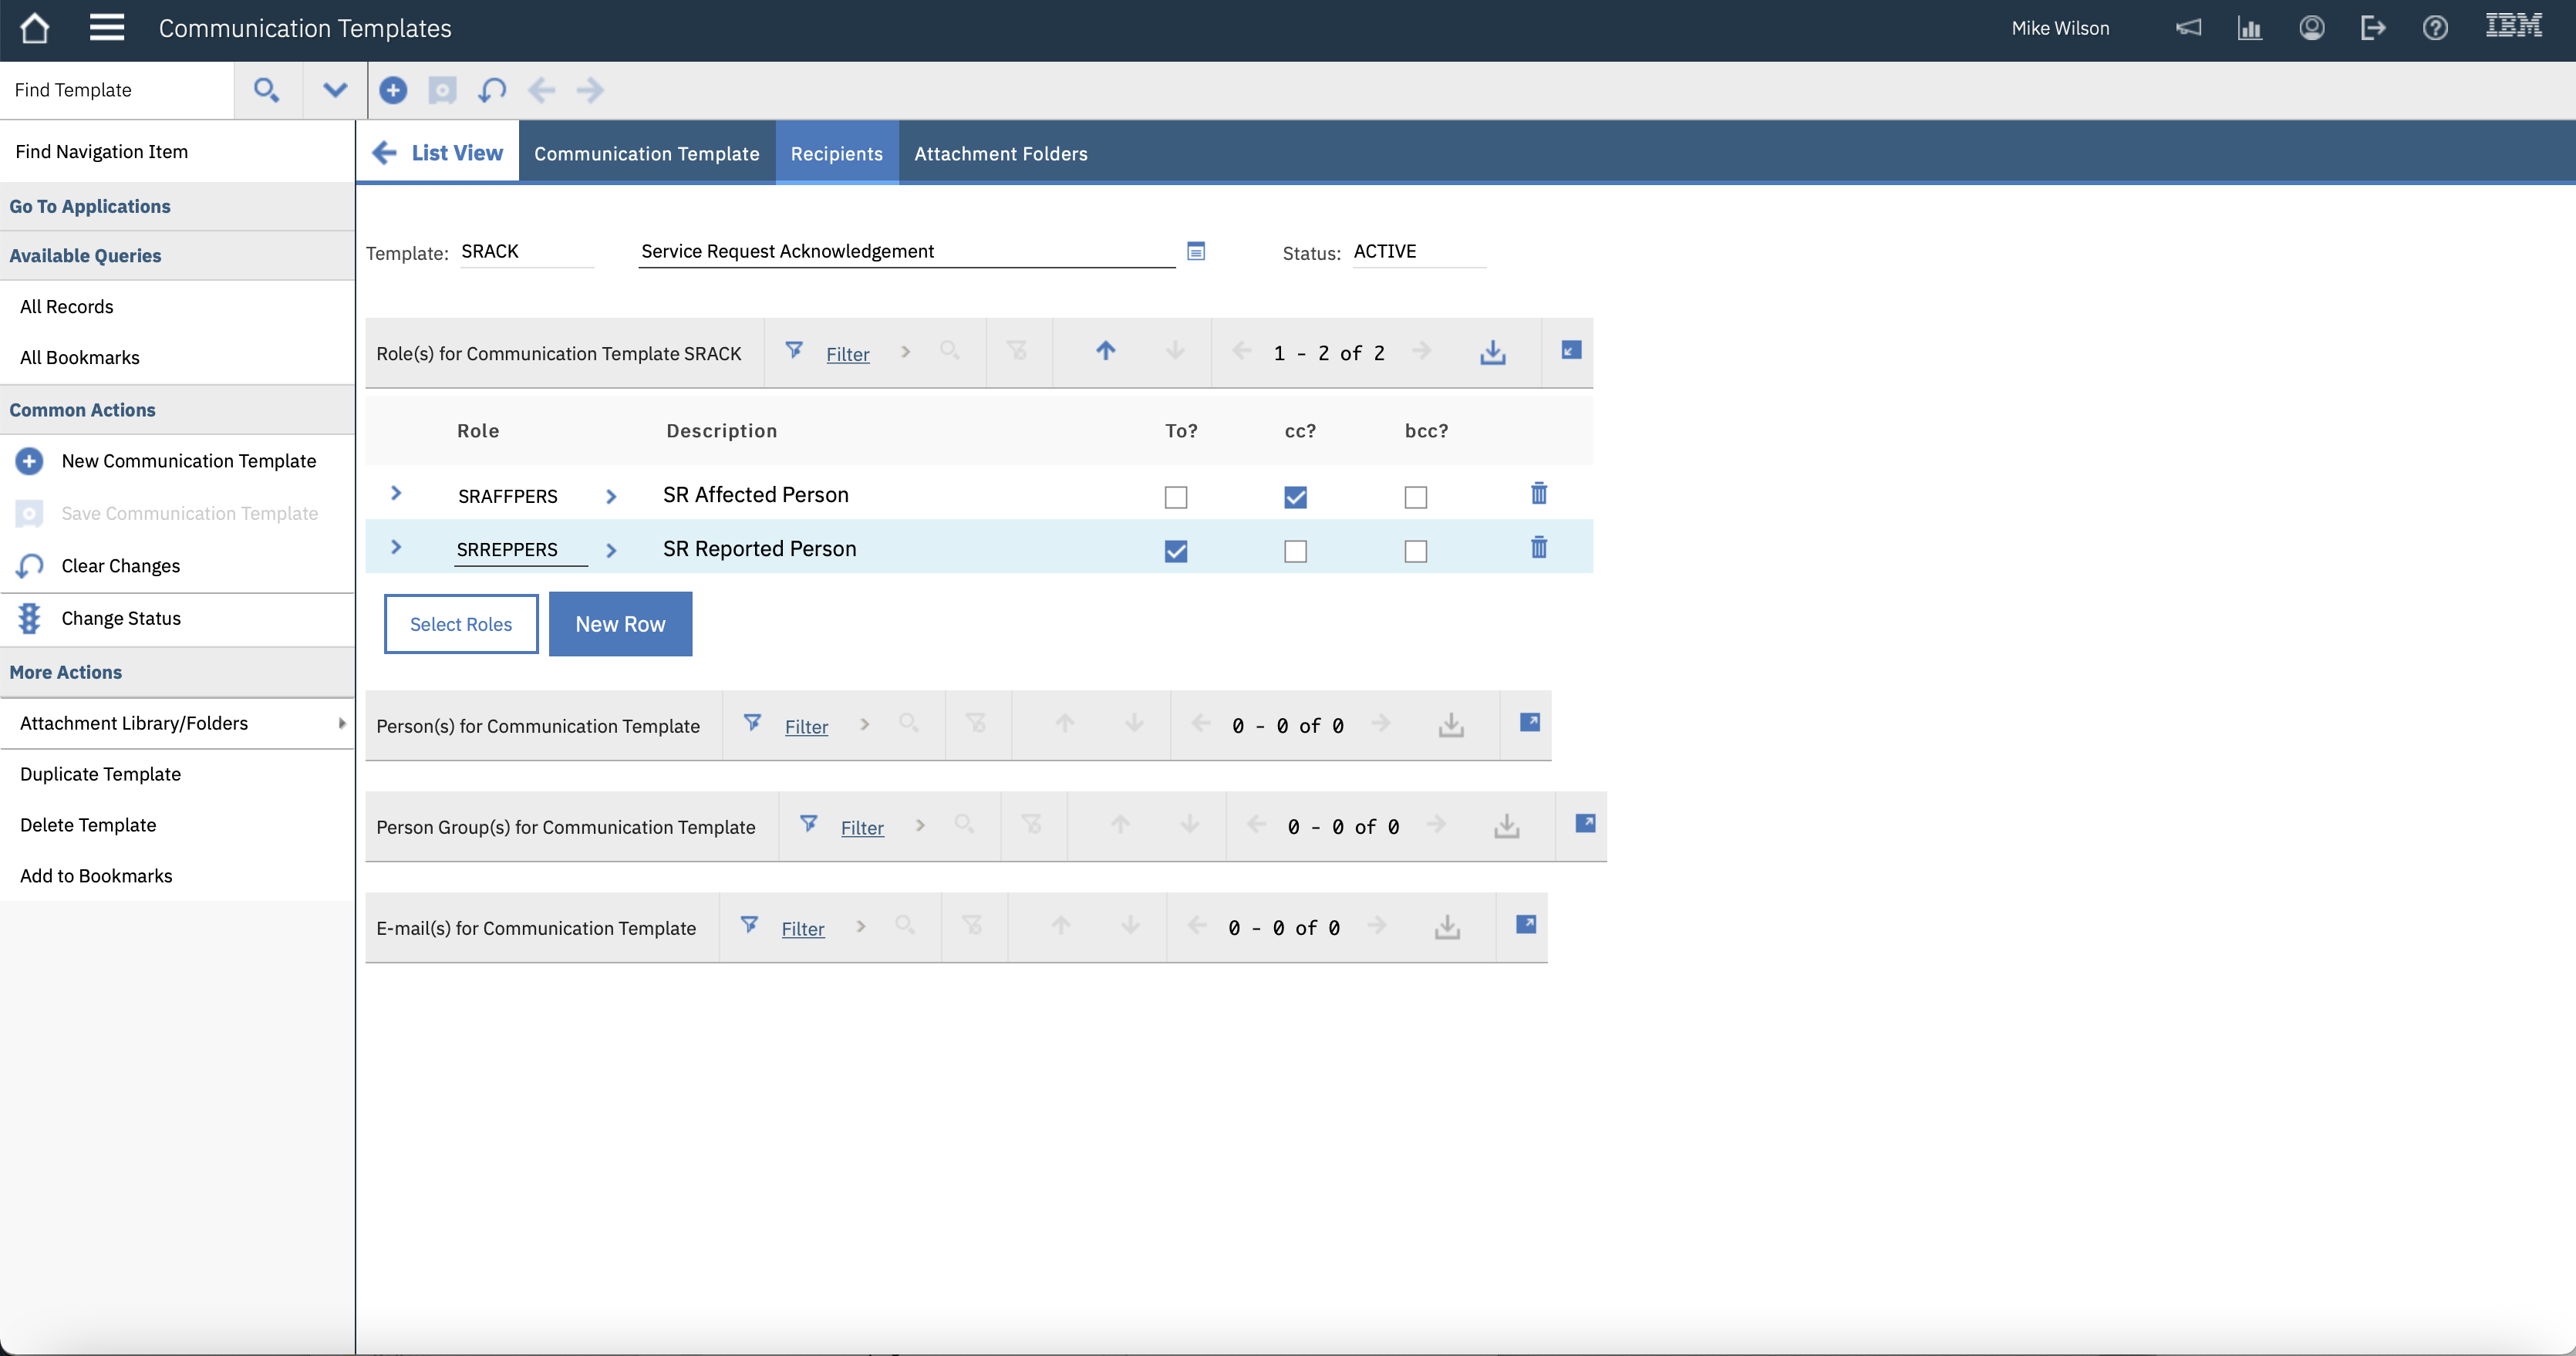Download the Roles table data

1492,352
